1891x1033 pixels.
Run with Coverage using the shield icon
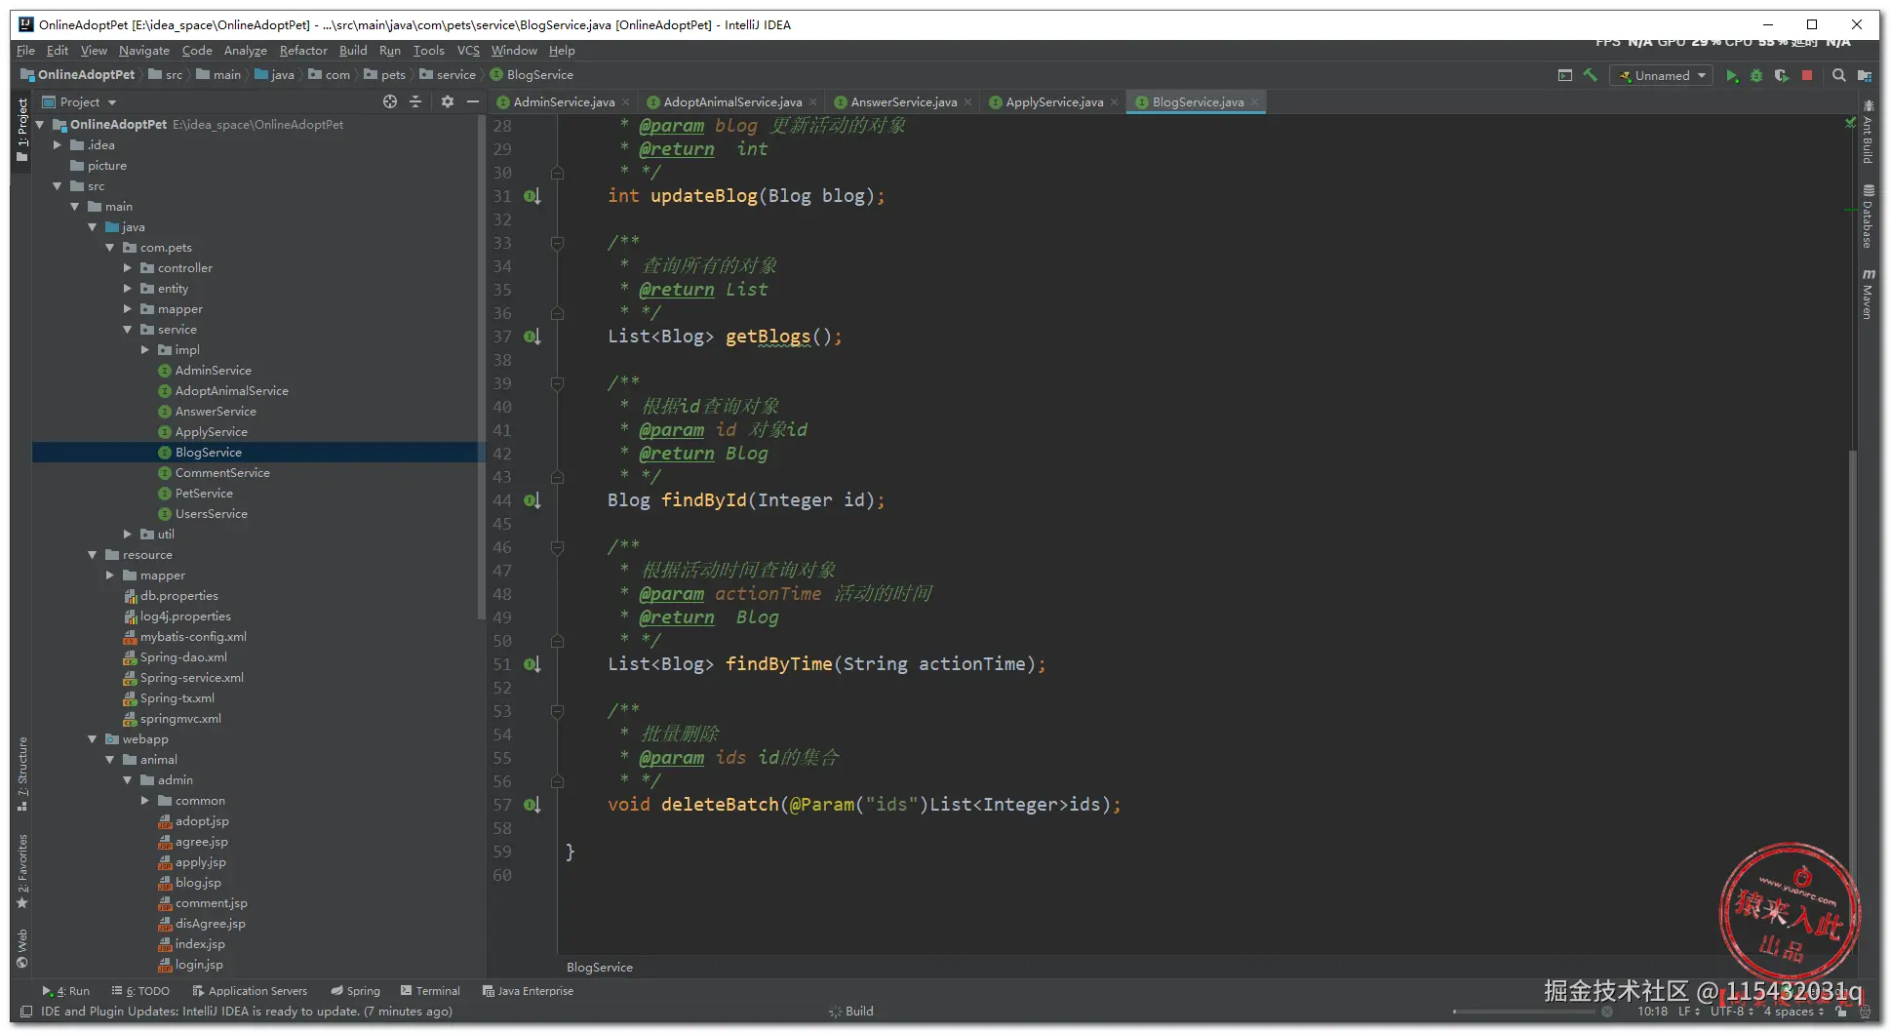pyautogui.click(x=1782, y=76)
